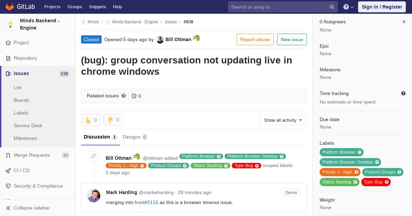Click the New issue button
Image resolution: width=412 pixels, height=216 pixels.
[x=292, y=39]
